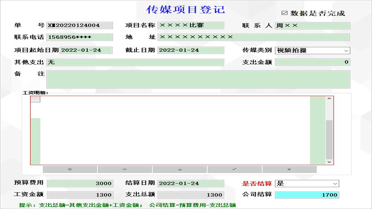The height and width of the screenshot is (209, 372).
Task: Select the cyan 公司结算 field showing 1700
Action: [307, 195]
